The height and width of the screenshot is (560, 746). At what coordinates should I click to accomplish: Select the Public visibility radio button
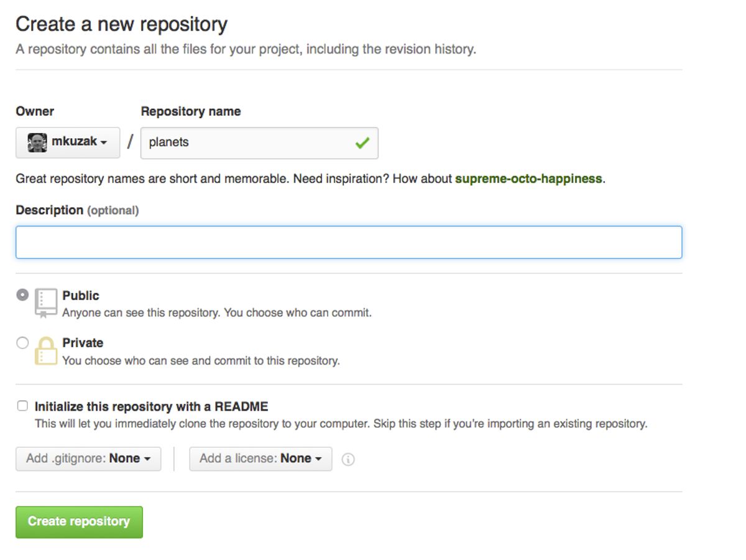pos(22,295)
